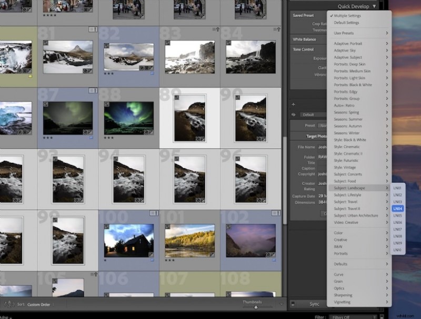Collapse the Quick Develop panel triangle
Screen dimensions: 421x319
click(x=375, y=7)
